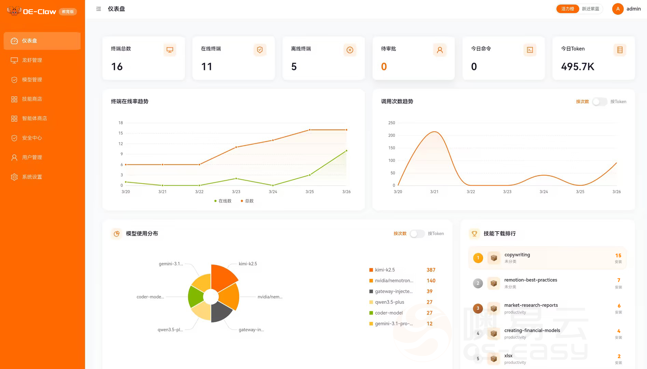Open the admin user menu

(627, 9)
